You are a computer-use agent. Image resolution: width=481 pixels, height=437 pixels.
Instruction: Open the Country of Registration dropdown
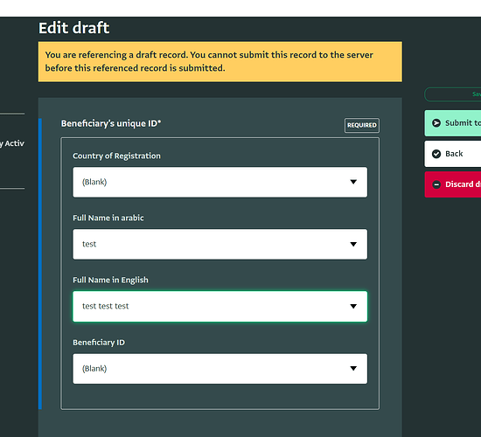[x=220, y=182]
